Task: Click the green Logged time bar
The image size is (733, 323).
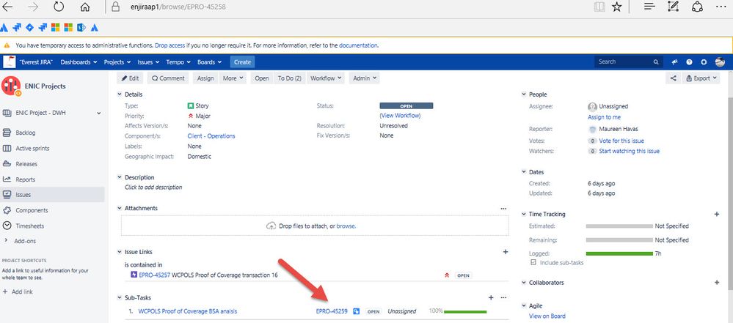Action: pyautogui.click(x=619, y=254)
